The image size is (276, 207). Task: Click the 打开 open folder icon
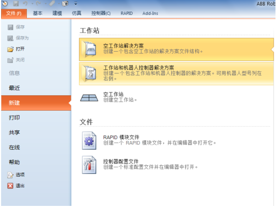(10, 49)
